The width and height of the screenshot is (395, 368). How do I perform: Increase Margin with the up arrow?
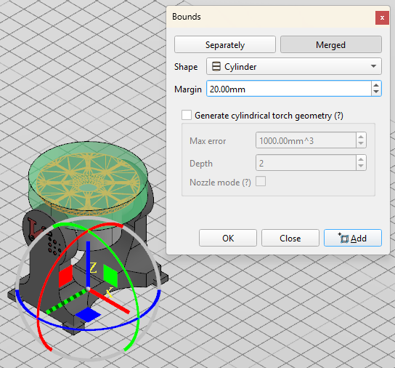point(376,85)
